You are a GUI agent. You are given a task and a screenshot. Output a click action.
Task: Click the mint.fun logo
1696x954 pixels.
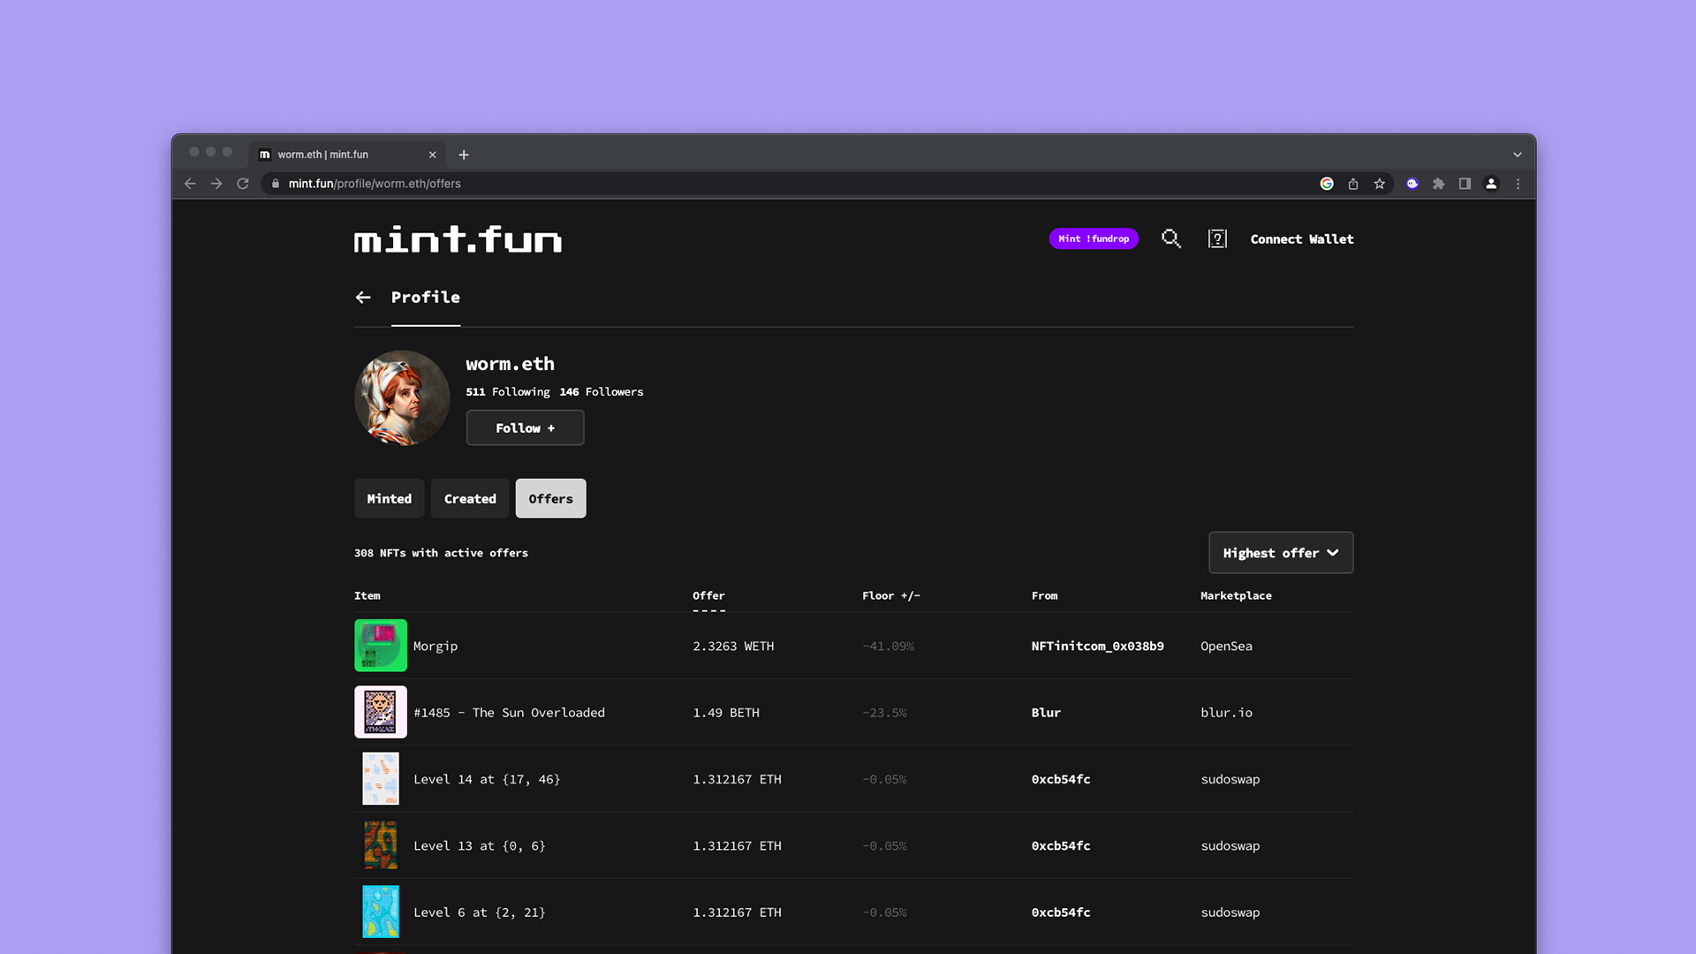pos(457,239)
